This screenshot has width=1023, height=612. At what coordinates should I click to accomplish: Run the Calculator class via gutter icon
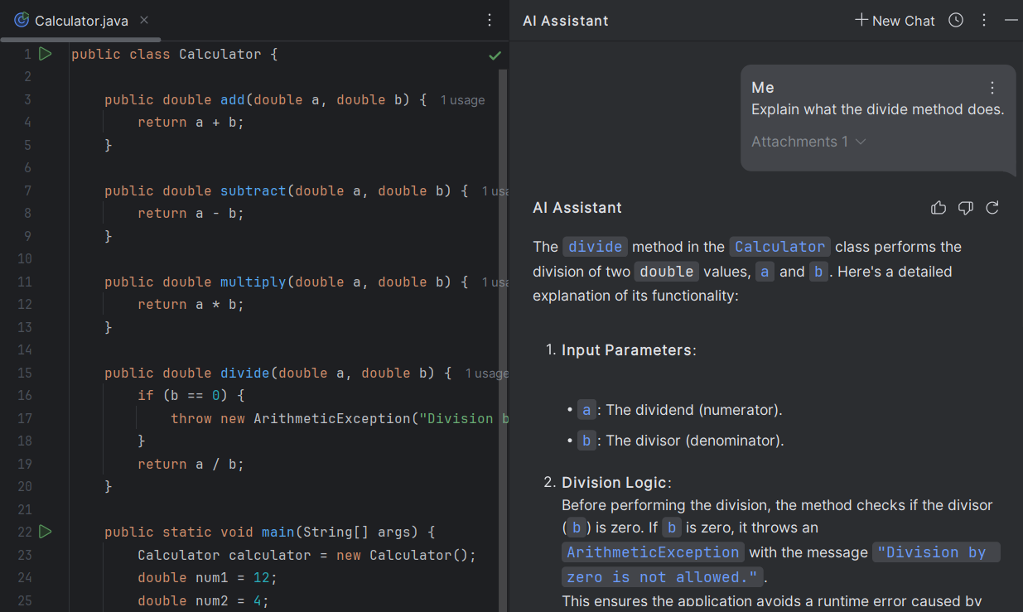(46, 54)
